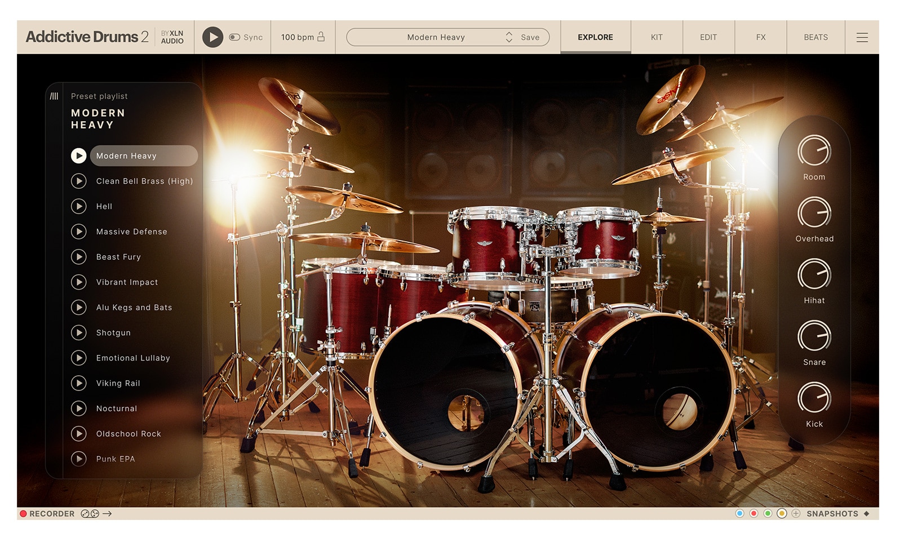Switch to the EXPLORE tab
The image size is (913, 538).
595,37
